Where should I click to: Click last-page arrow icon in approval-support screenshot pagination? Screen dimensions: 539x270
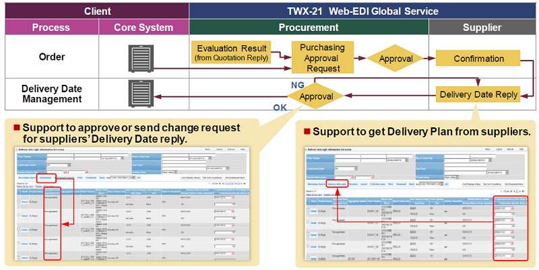(x=245, y=183)
